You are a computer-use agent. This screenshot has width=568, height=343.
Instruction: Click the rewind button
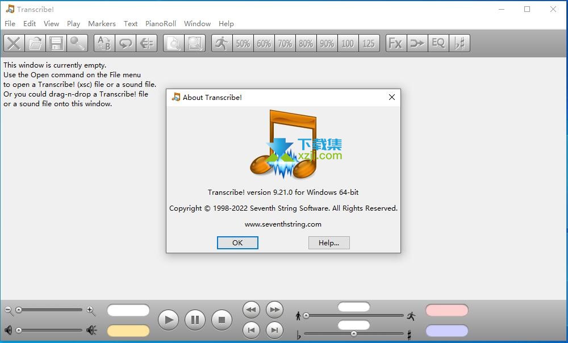tap(251, 309)
